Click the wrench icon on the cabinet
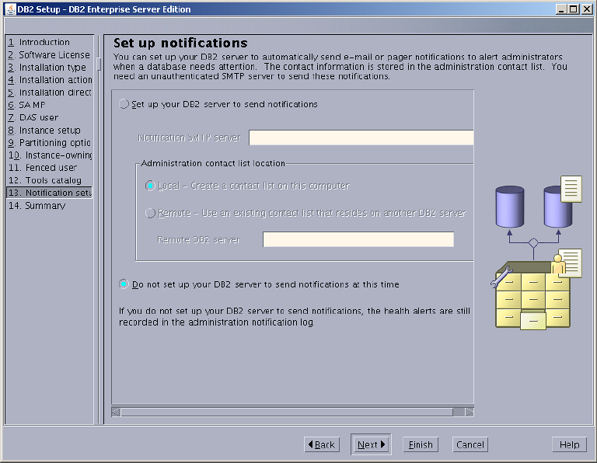Screen dimensions: 597x463 501,277
